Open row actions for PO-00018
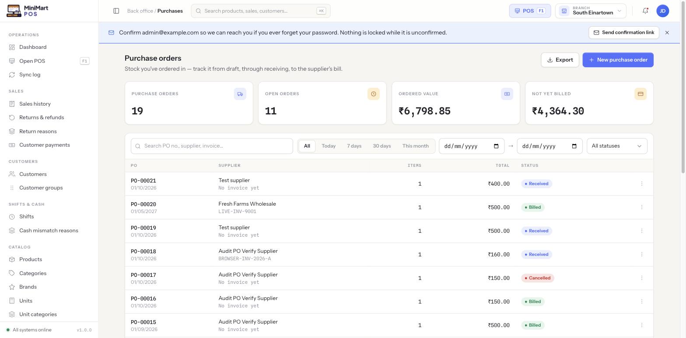The width and height of the screenshot is (686, 338). click(642, 255)
